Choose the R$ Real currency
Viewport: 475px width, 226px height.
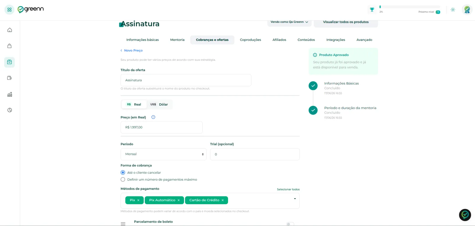coord(134,104)
